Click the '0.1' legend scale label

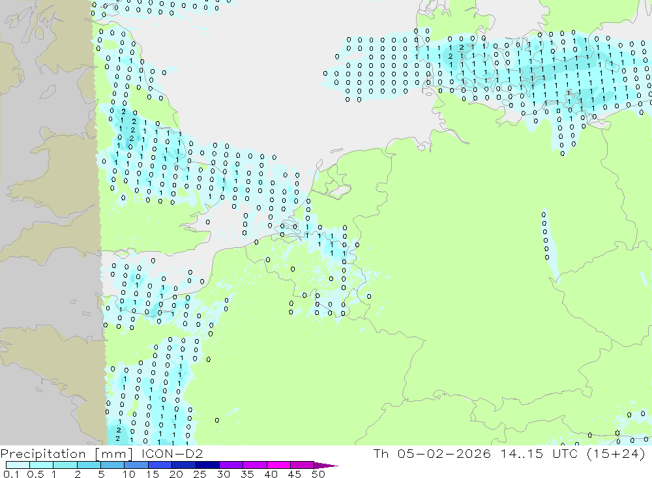tap(11, 474)
